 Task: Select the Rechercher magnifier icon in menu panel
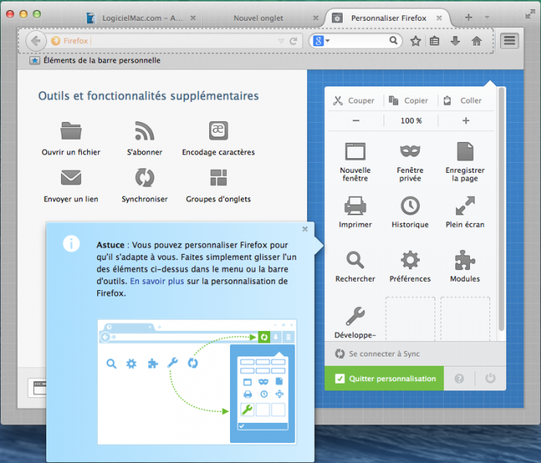click(x=355, y=260)
